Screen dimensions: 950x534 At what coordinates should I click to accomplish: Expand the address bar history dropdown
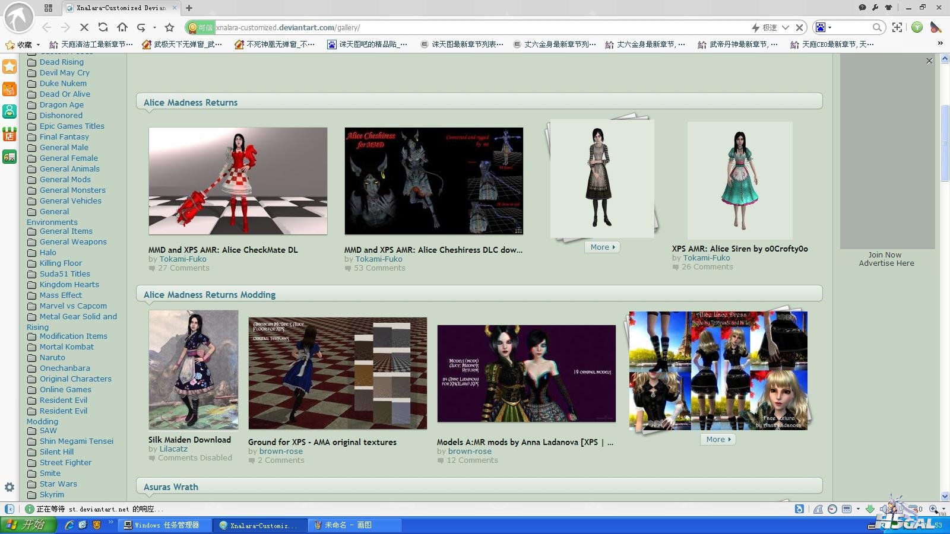pos(786,27)
